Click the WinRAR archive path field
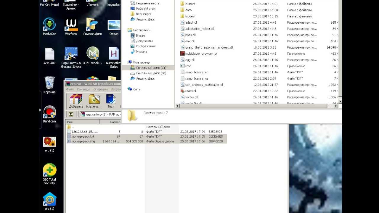The height and width of the screenshot is (213, 379). tap(100, 114)
